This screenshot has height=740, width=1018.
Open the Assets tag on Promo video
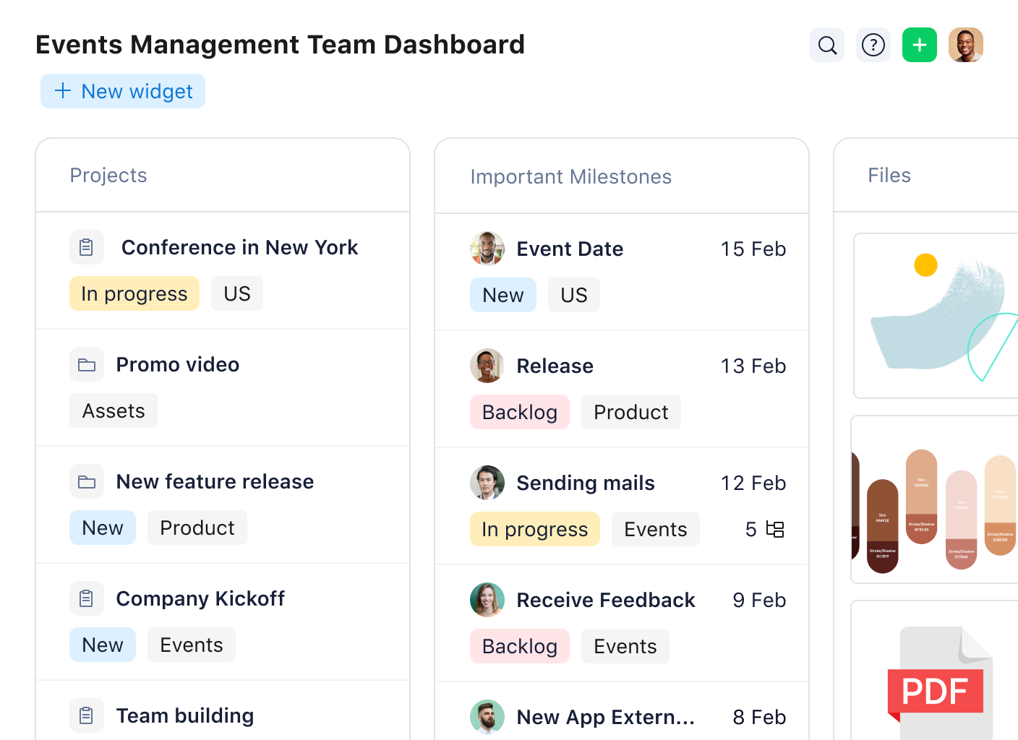(x=113, y=410)
